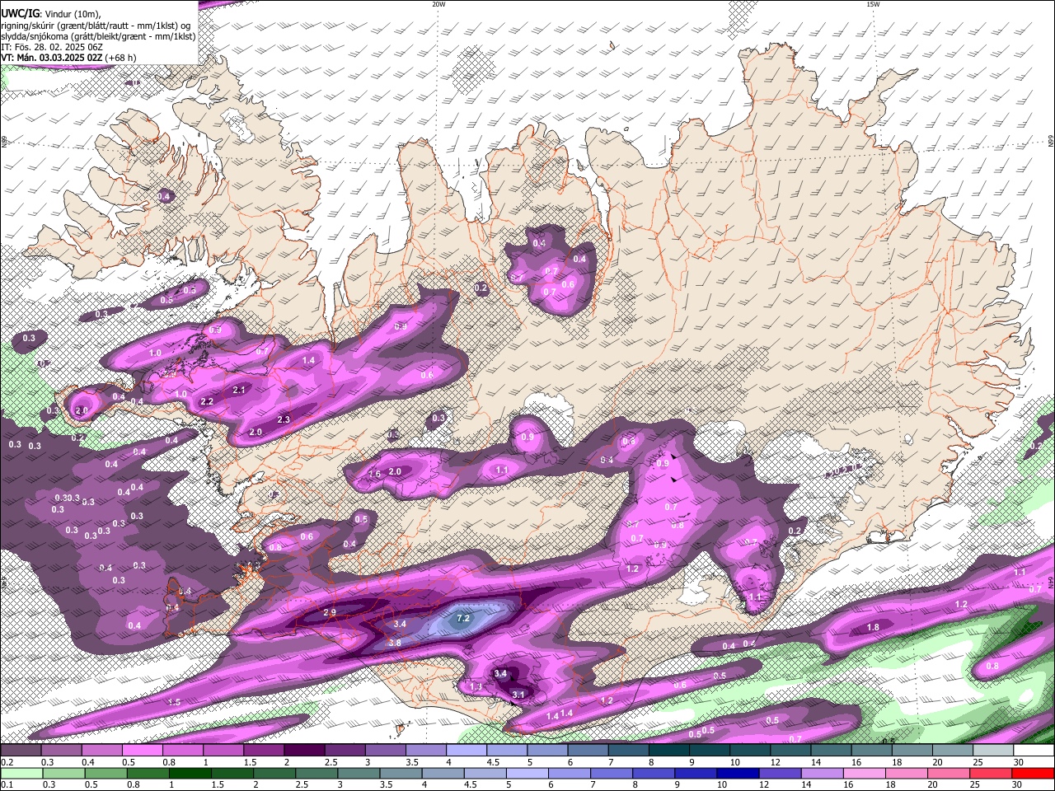The image size is (1055, 791).
Task: Select the bottom-row darkest green swatch above 1
Action: [190, 773]
